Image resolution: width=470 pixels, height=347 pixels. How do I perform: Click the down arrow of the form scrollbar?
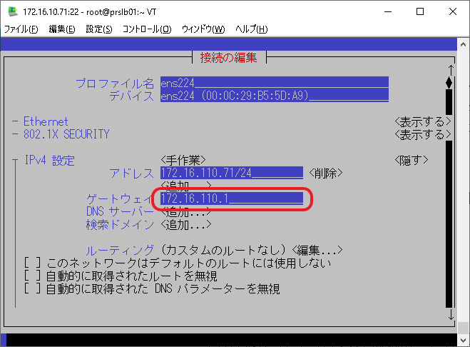point(449,314)
